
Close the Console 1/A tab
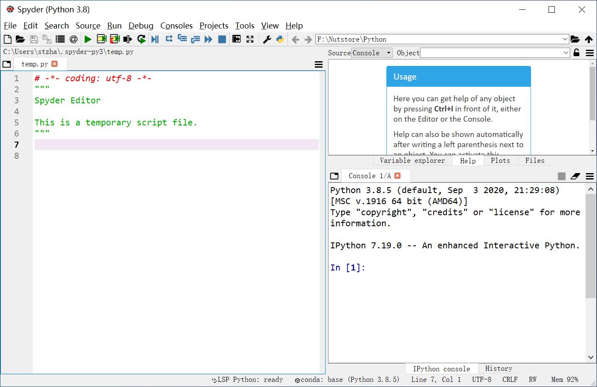[x=397, y=176]
